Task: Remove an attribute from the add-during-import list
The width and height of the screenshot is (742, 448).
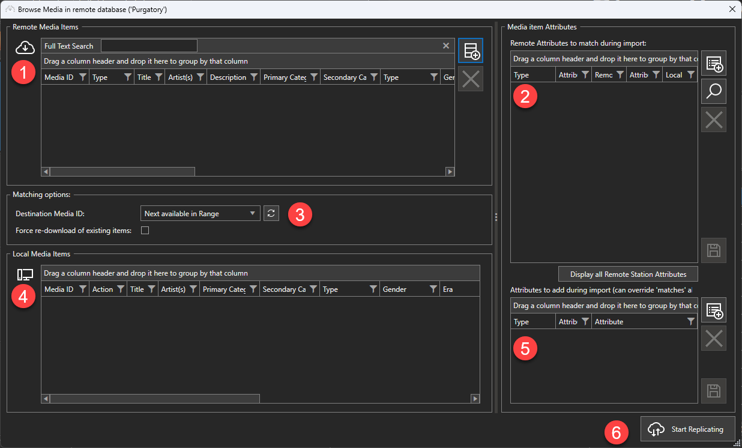Action: tap(714, 338)
